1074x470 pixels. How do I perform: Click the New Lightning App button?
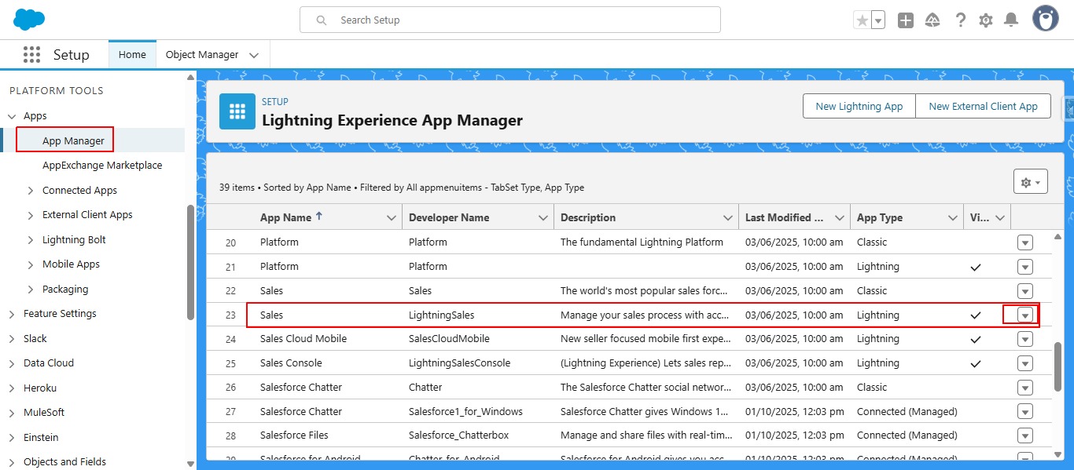[859, 107]
